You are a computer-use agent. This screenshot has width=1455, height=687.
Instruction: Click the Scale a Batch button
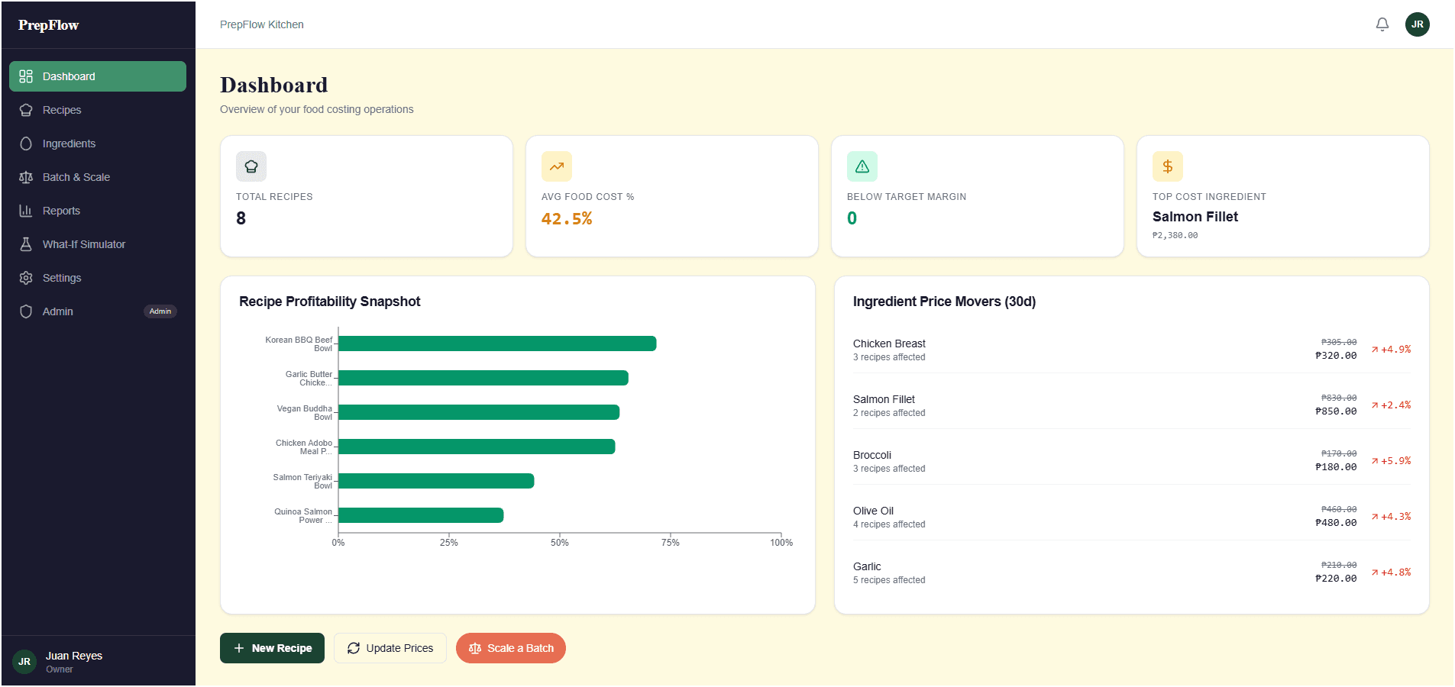pos(510,648)
